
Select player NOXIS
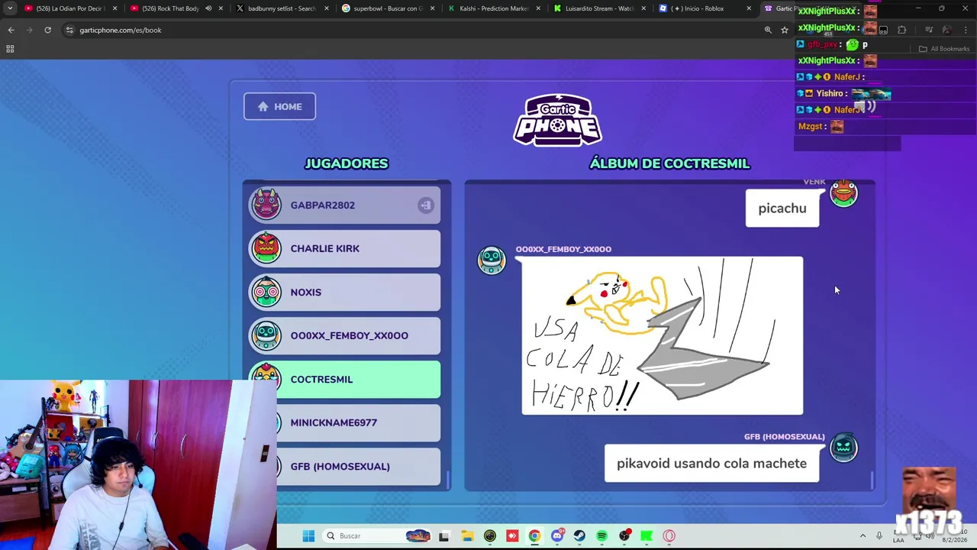(345, 293)
